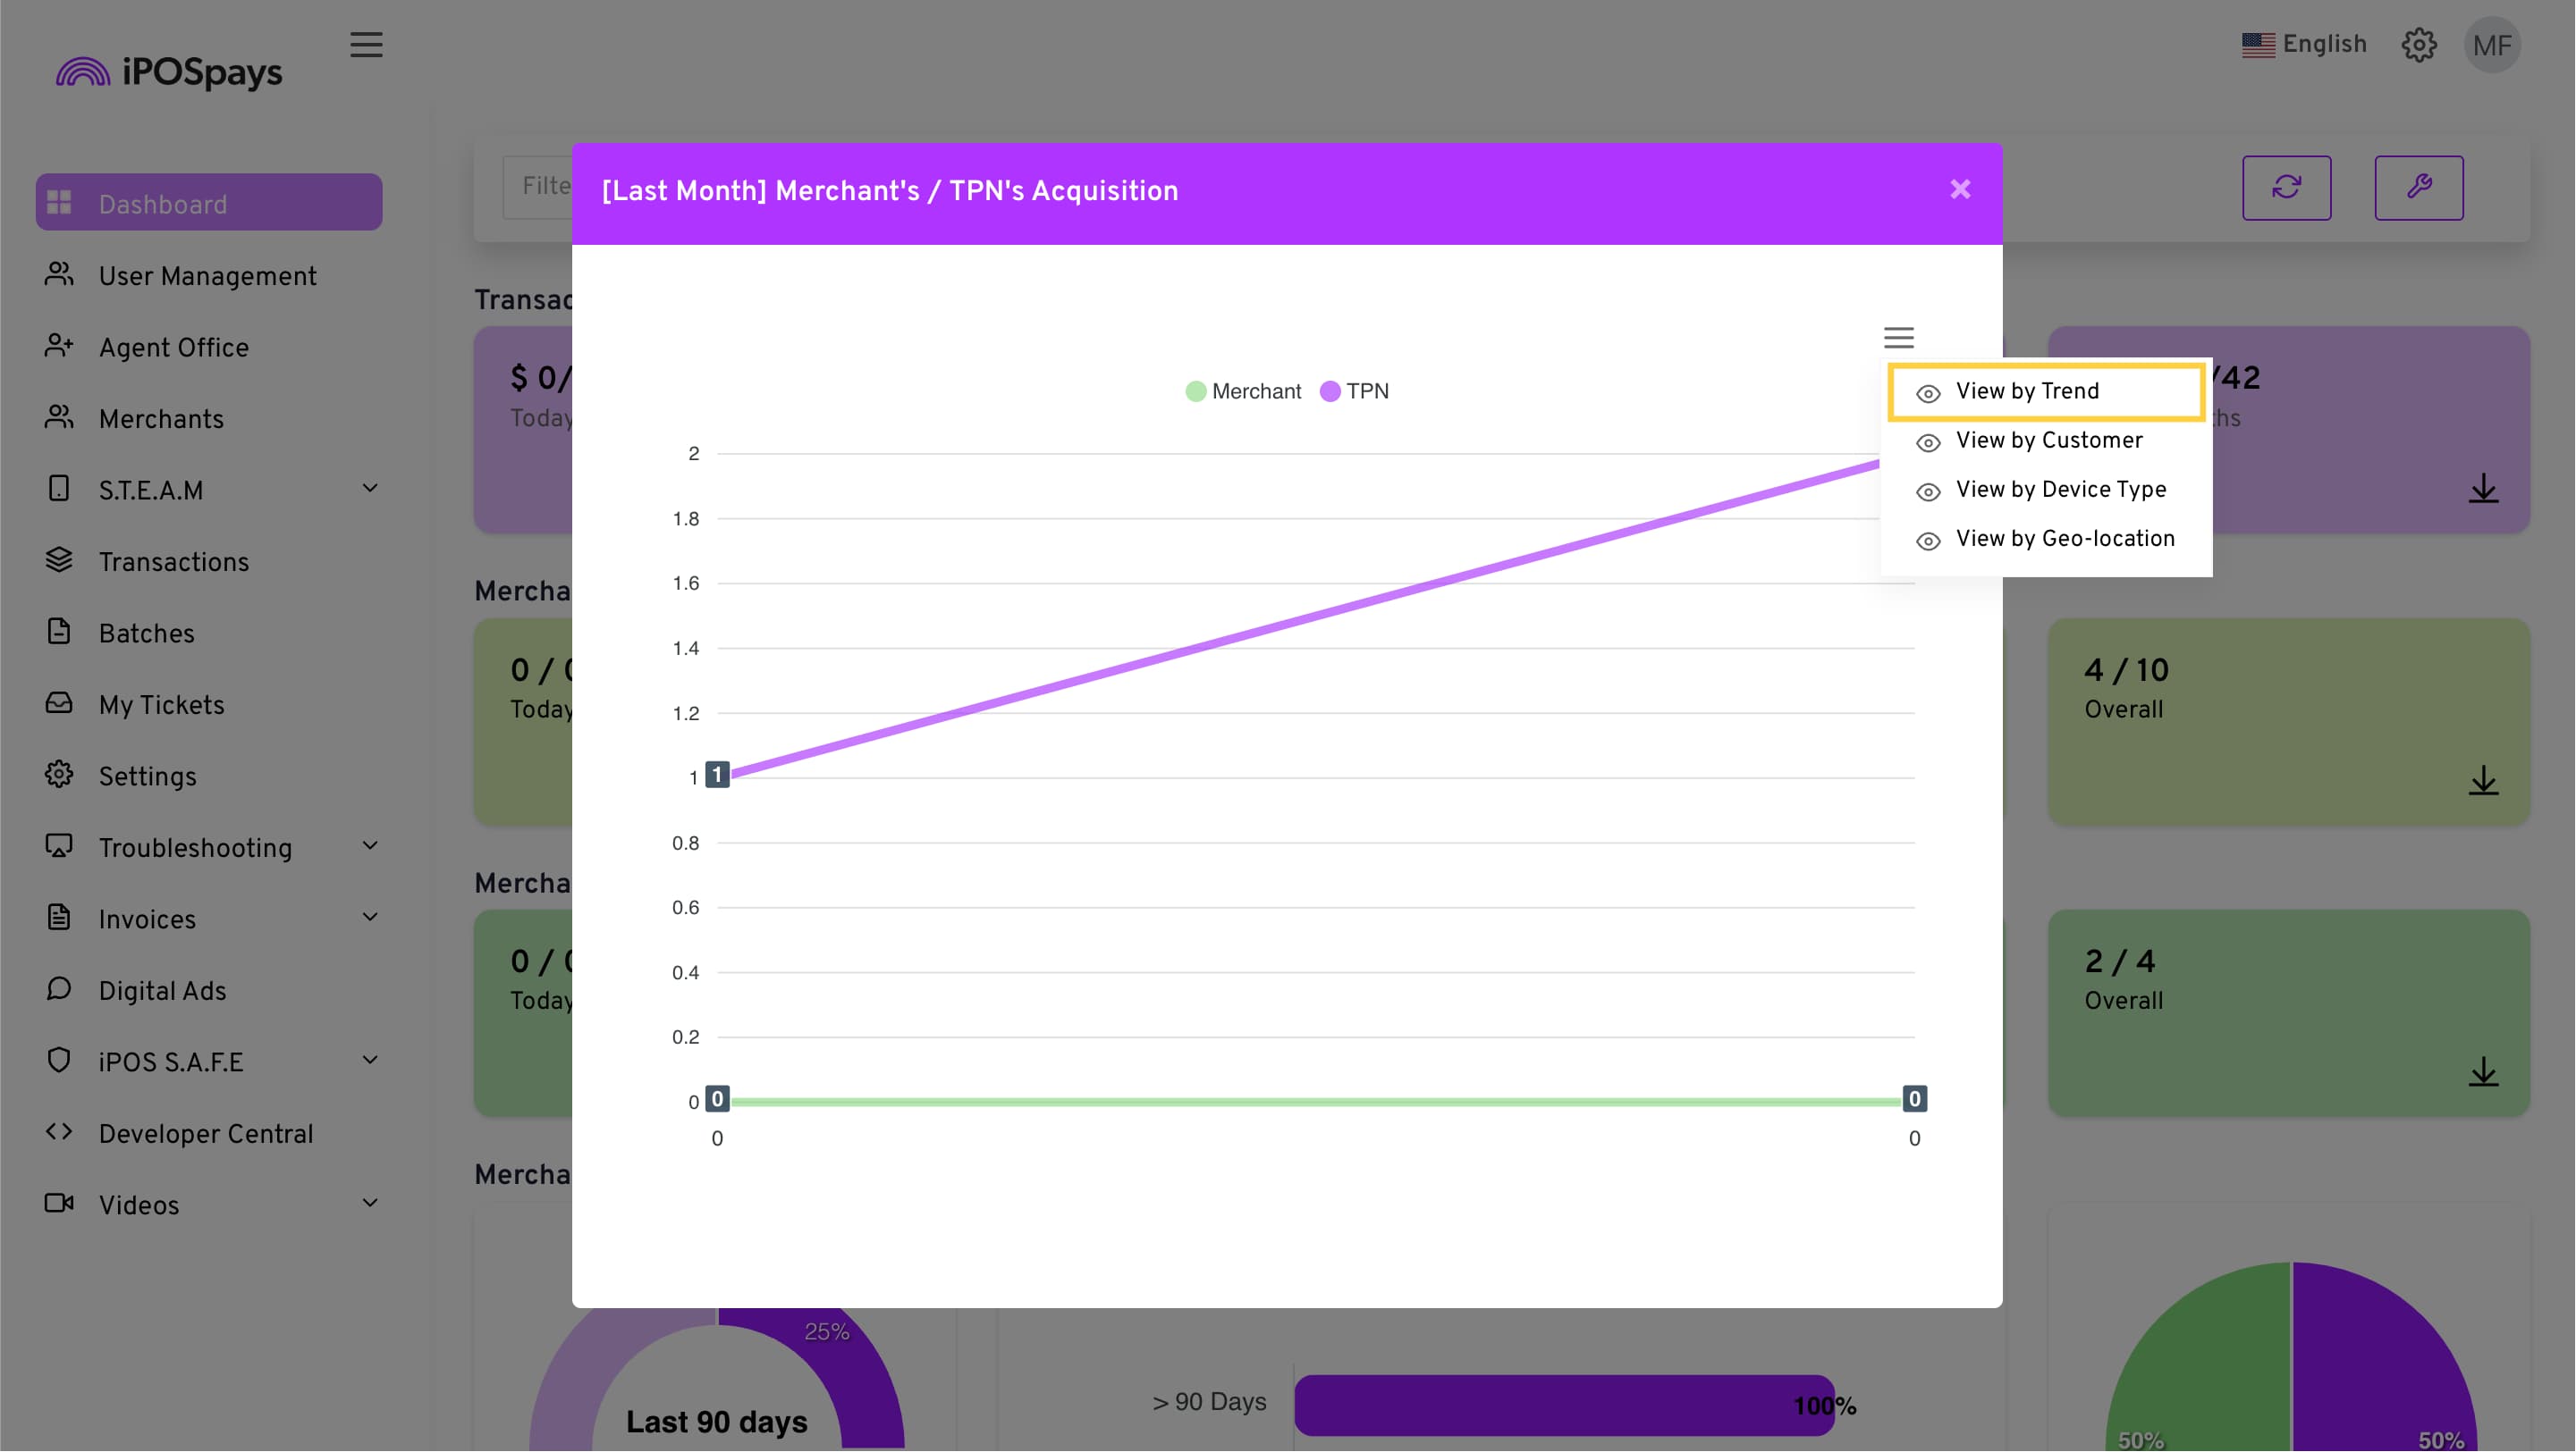Click the Troubleshooting monitor icon
The height and width of the screenshot is (1452, 2576).
59,847
